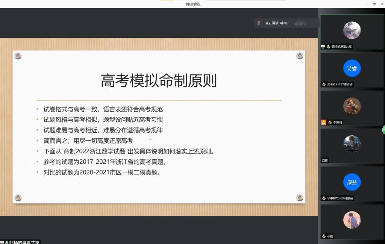The width and height of the screenshot is (385, 244).
Task: Click the screen-share icon on 韩扬's tile
Action: click(x=323, y=46)
